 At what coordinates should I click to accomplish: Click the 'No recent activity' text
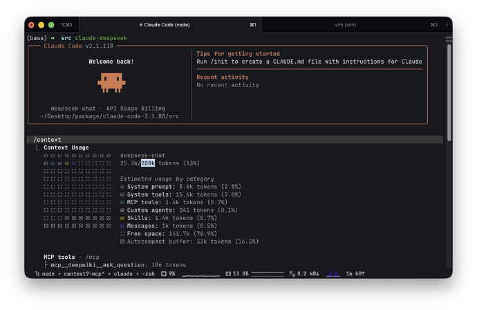(x=227, y=85)
